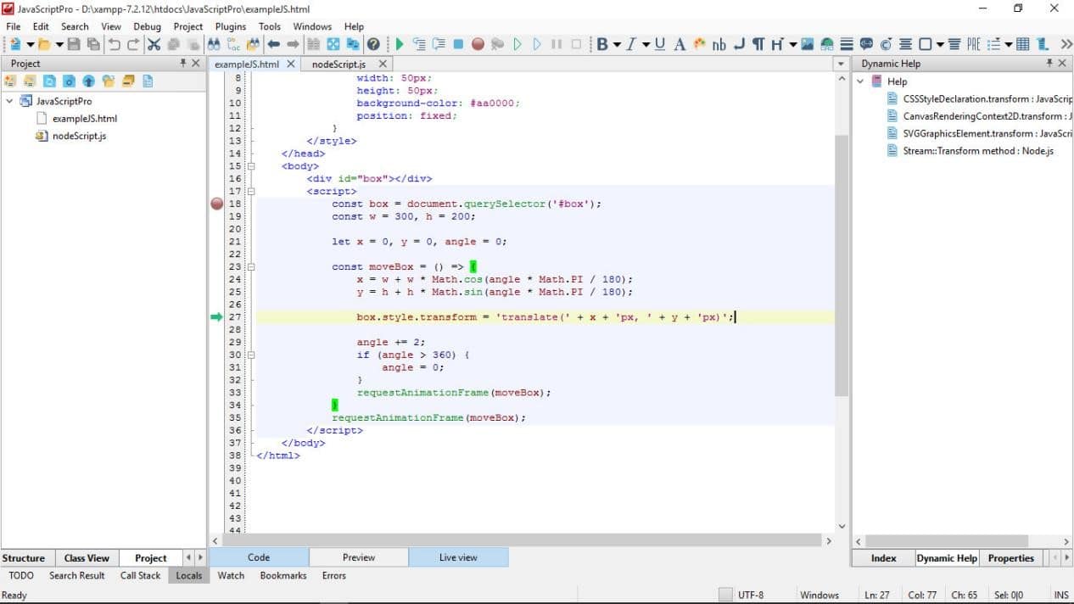Click the Replace text icon
Viewport: 1074px width, 604px height.
pyautogui.click(x=233, y=44)
